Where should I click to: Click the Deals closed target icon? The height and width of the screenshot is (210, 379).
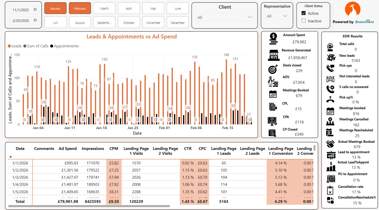point(273,69)
